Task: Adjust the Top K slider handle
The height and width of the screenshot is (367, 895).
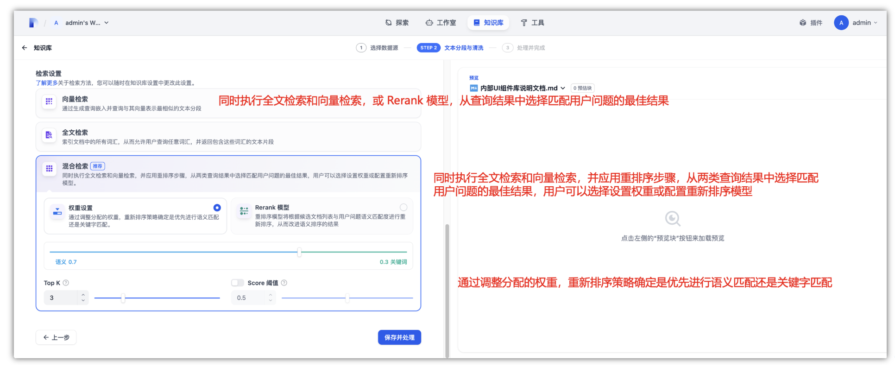Action: click(123, 298)
